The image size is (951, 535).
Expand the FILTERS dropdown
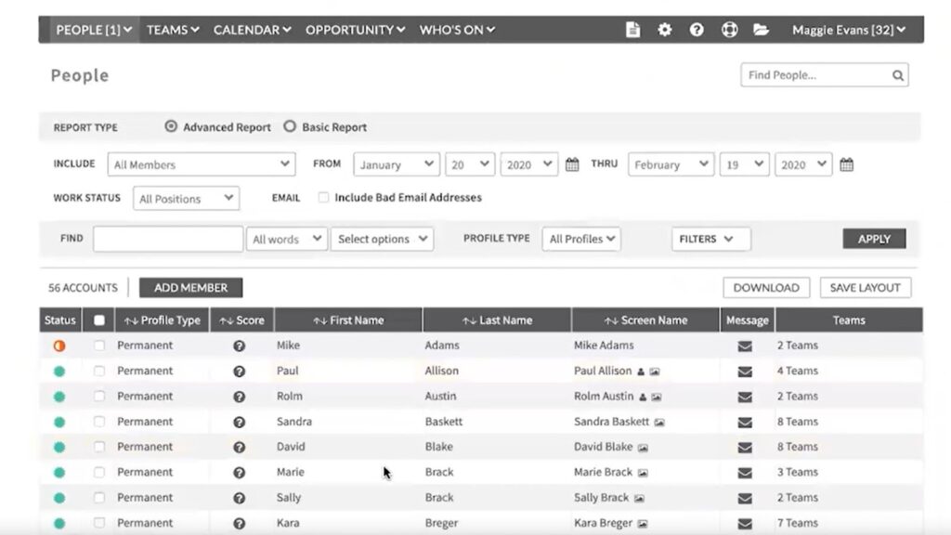tap(710, 239)
